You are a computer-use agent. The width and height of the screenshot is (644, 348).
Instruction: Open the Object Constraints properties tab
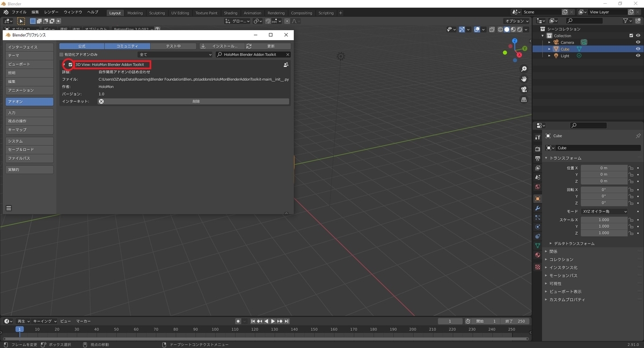coord(537,237)
